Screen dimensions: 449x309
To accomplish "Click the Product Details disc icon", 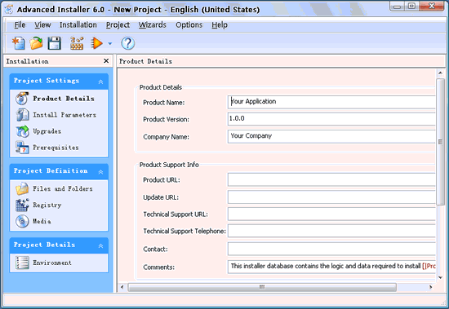I will click(x=22, y=99).
